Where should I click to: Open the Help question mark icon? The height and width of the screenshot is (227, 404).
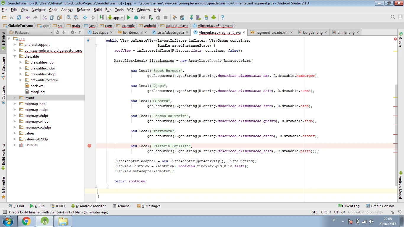coord(222,18)
